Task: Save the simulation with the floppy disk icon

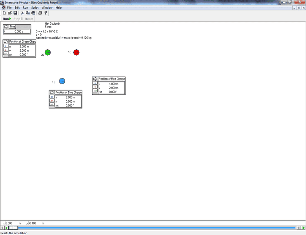Action: click(15, 13)
